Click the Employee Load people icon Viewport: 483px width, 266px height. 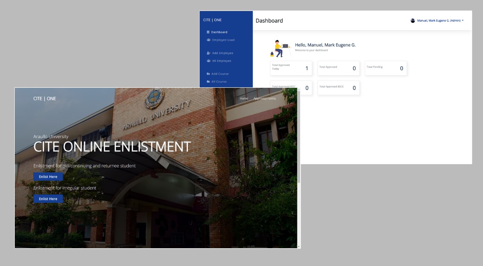(x=208, y=40)
